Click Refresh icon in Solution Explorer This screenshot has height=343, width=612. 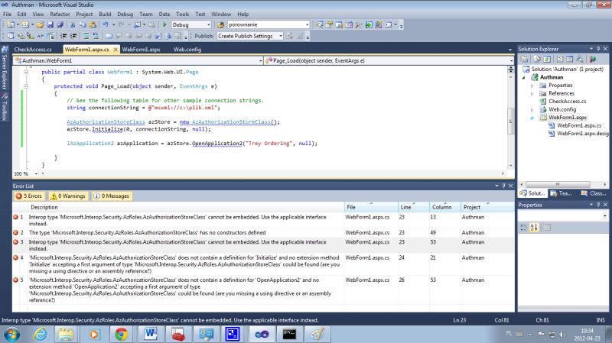547,60
